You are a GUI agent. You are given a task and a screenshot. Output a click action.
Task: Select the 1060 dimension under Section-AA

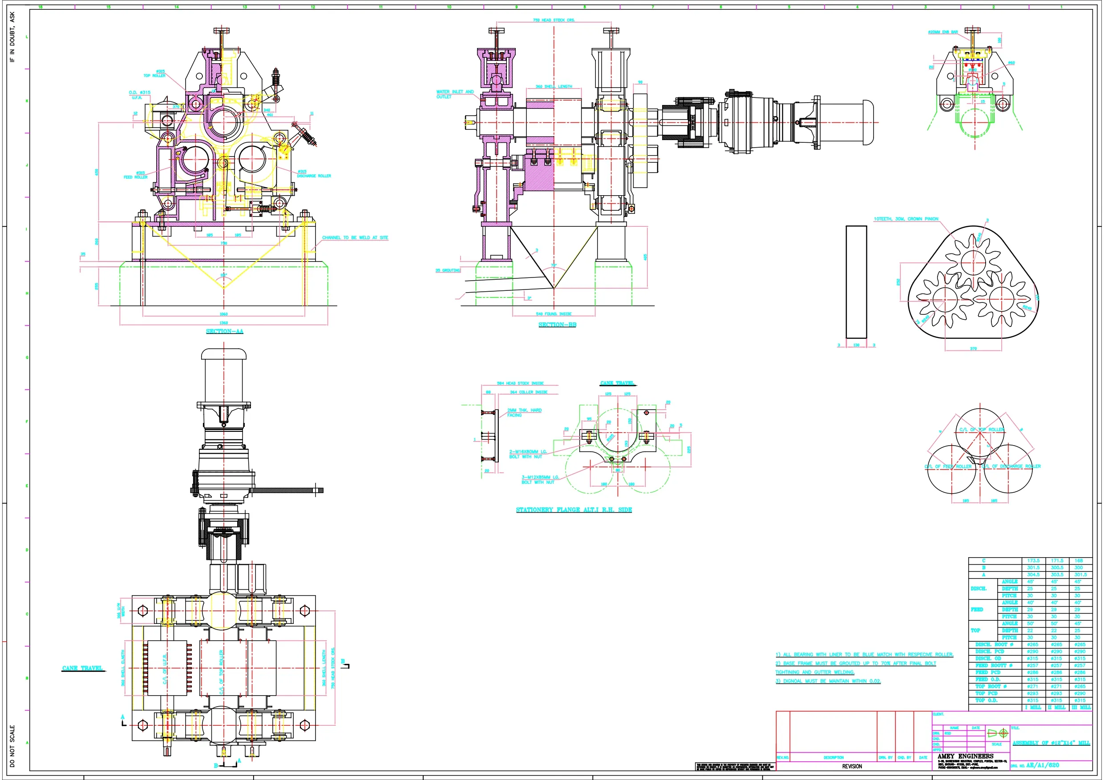(x=223, y=314)
